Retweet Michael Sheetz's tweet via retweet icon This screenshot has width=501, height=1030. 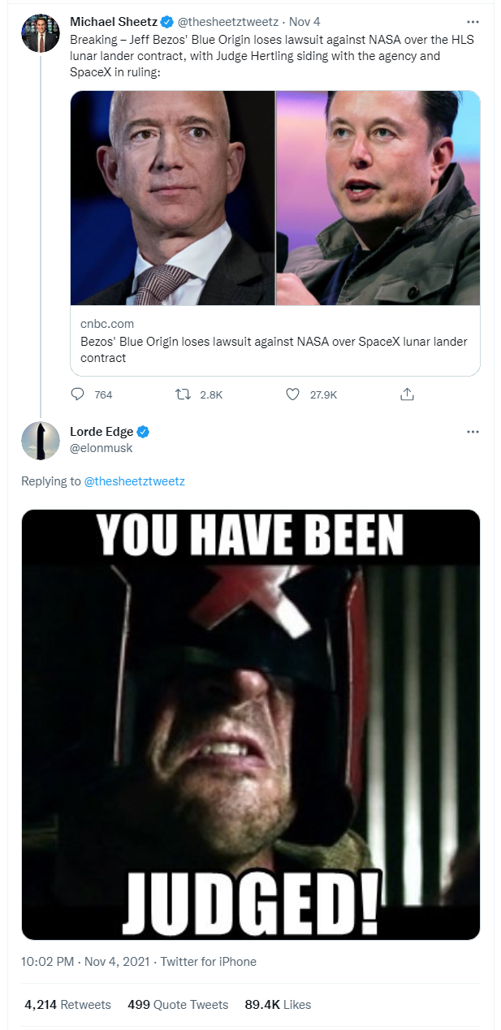click(x=184, y=394)
